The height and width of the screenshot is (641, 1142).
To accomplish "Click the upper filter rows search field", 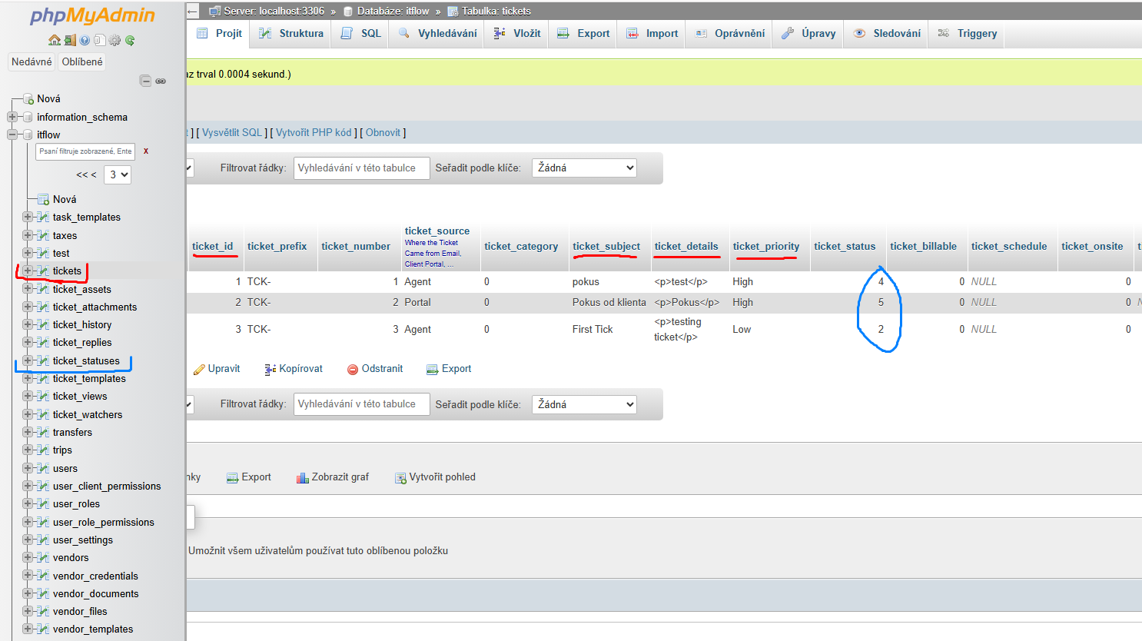I will [361, 168].
